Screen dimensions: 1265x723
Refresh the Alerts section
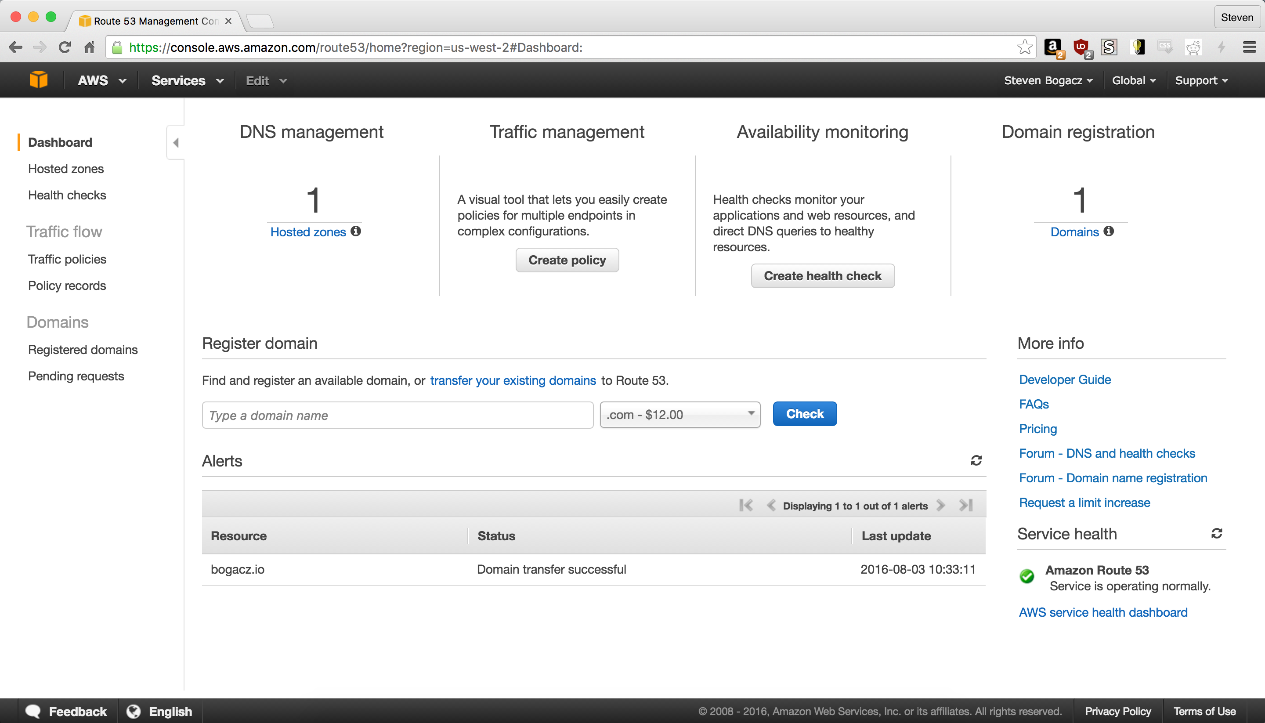click(976, 460)
